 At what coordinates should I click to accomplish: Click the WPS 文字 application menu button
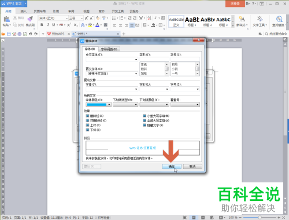coord(13,3)
